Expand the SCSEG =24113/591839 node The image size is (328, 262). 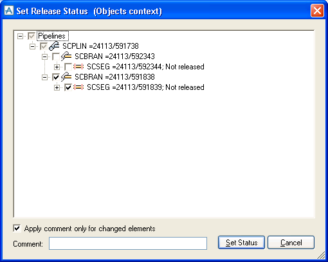point(57,87)
